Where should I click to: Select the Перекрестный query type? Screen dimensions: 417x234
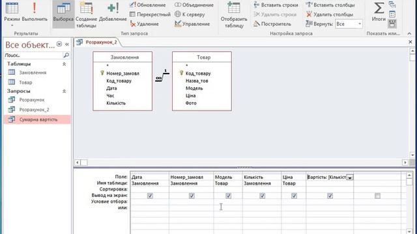click(150, 14)
